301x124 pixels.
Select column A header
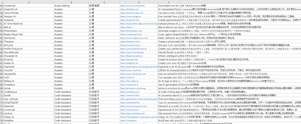pos(29,2)
